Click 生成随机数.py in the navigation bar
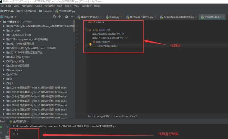The image size is (228, 139). tap(65, 11)
